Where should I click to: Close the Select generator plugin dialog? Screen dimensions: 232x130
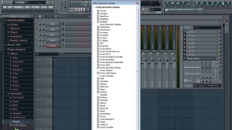pos(138,3)
